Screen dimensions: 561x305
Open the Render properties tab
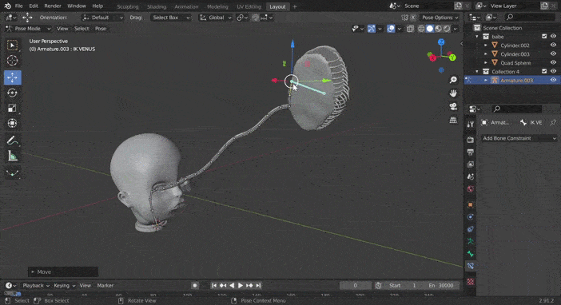471,139
